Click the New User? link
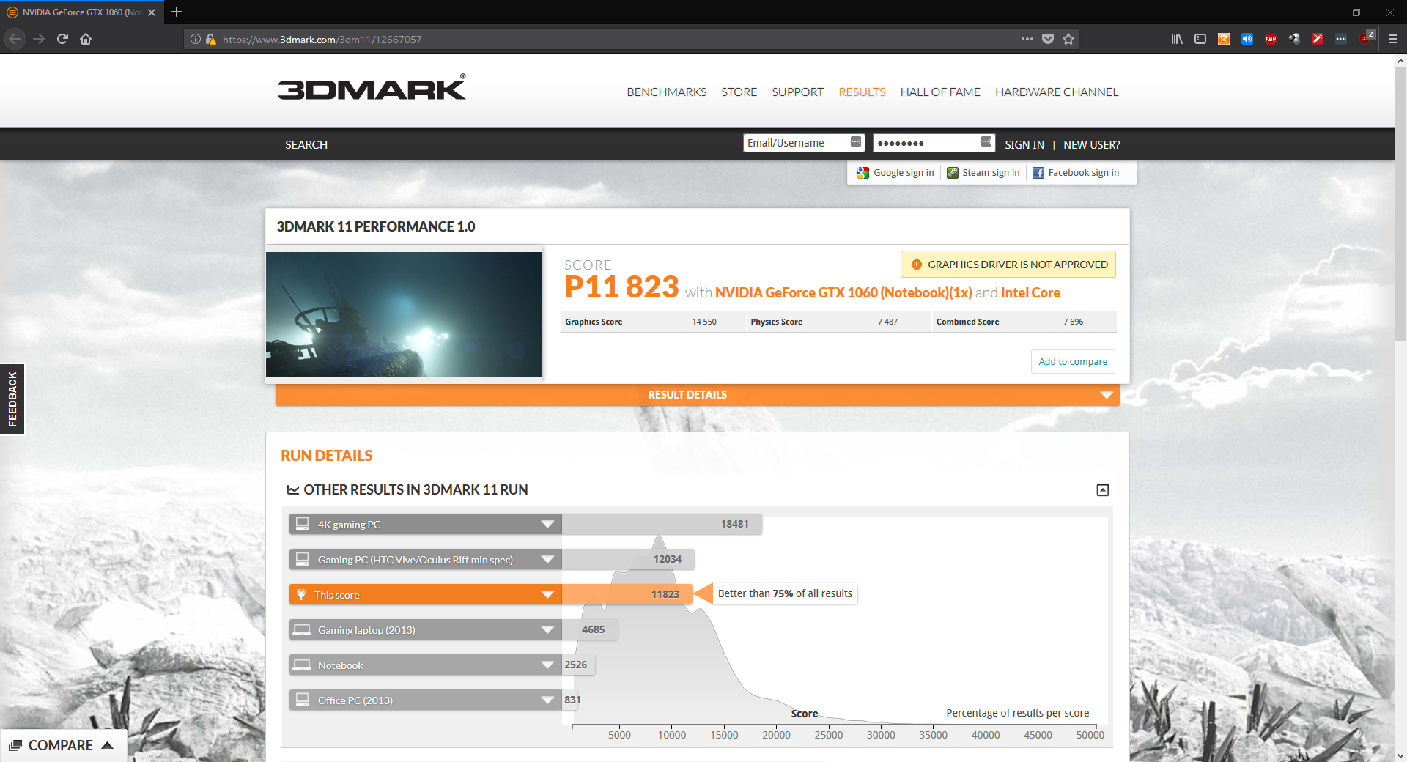 [1092, 145]
